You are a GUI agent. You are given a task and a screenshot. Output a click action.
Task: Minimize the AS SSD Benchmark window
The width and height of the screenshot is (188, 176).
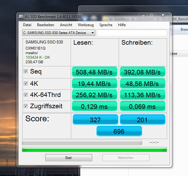coord(143,16)
